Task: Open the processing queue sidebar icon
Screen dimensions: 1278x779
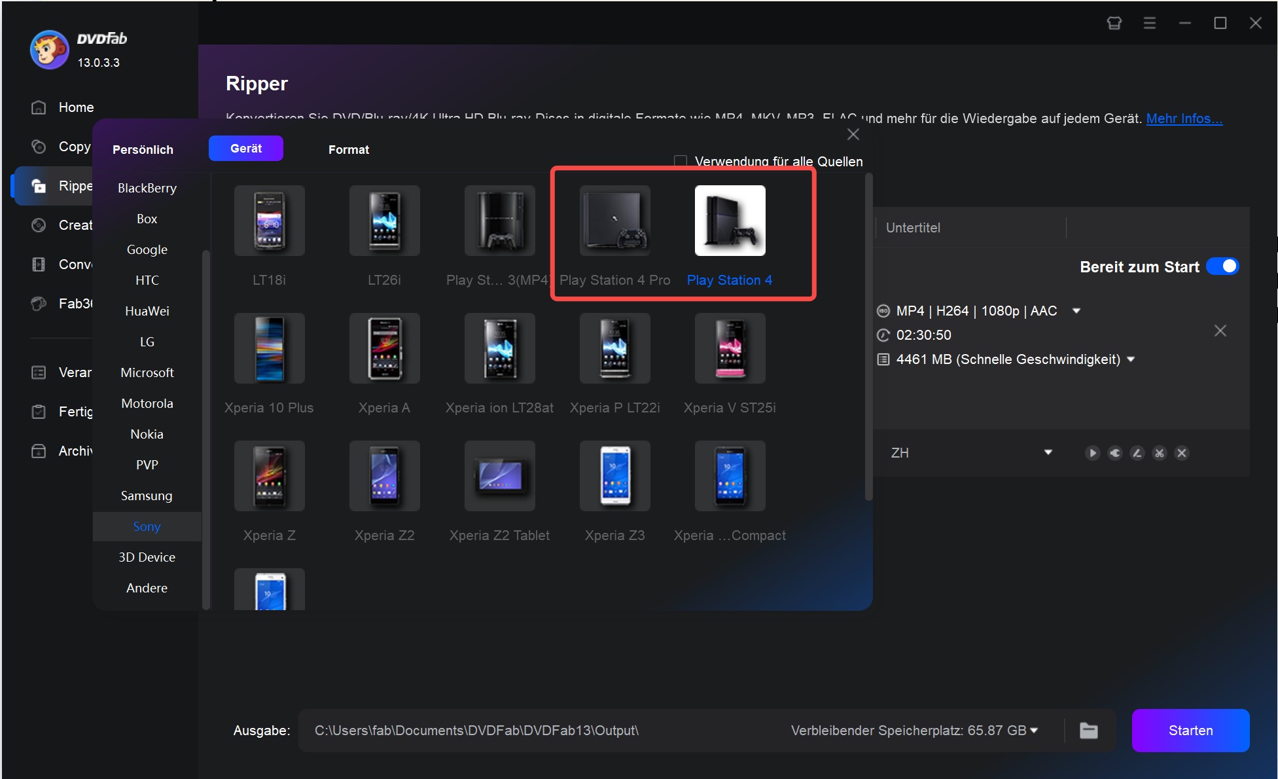Action: point(39,372)
